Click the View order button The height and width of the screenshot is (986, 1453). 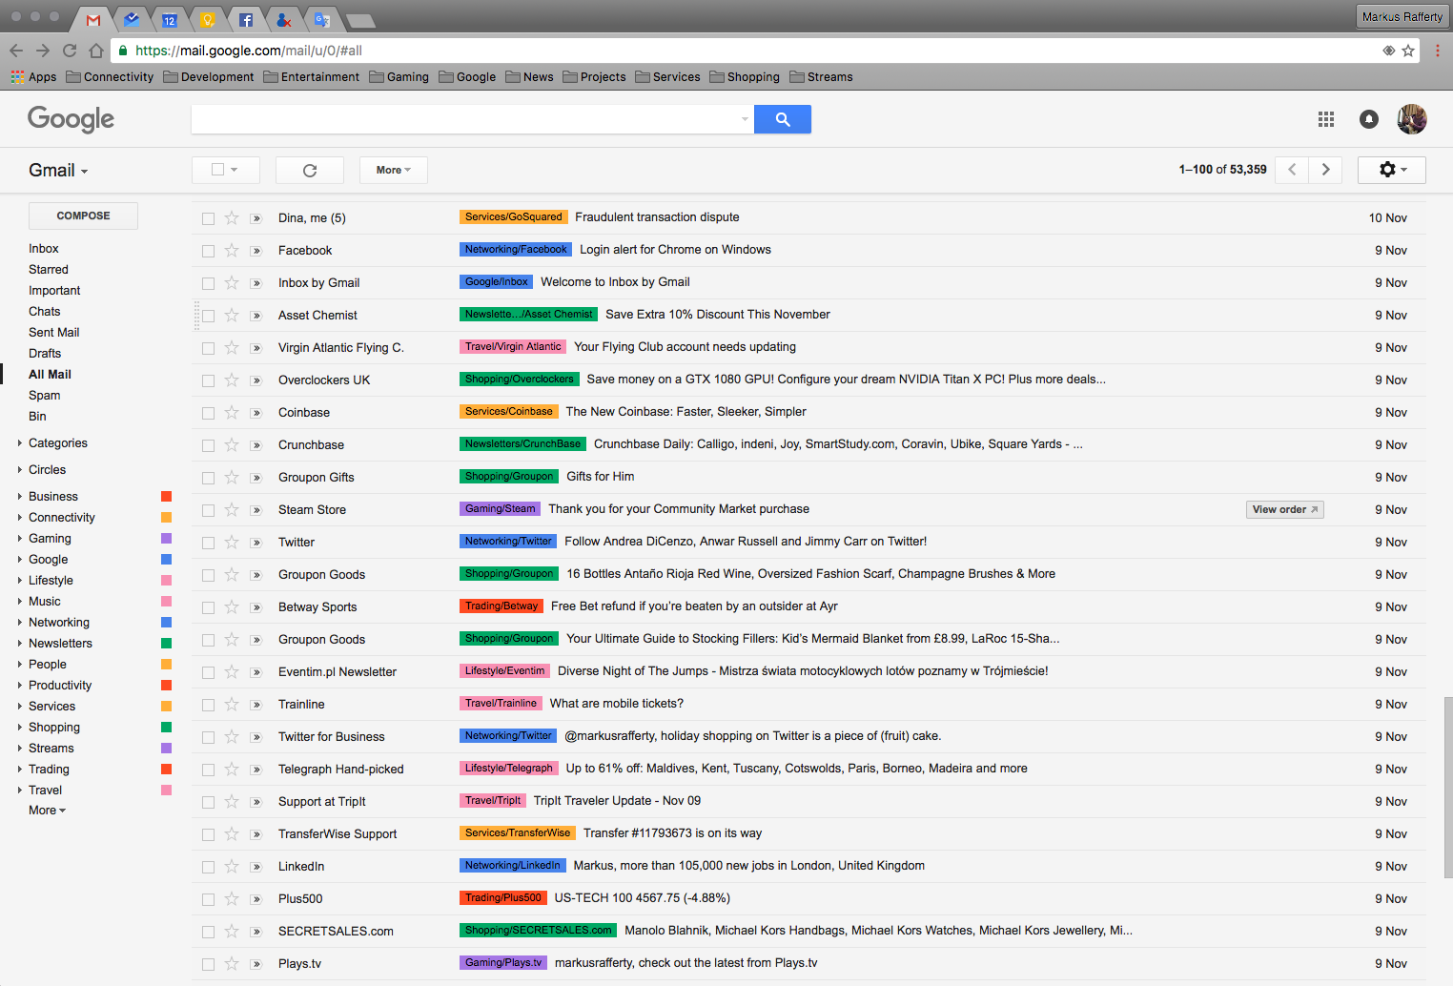(1284, 509)
